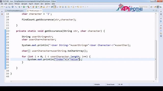This screenshot has height=91, width=163.
Task: Maximize the editor area
Action: click(x=156, y=11)
